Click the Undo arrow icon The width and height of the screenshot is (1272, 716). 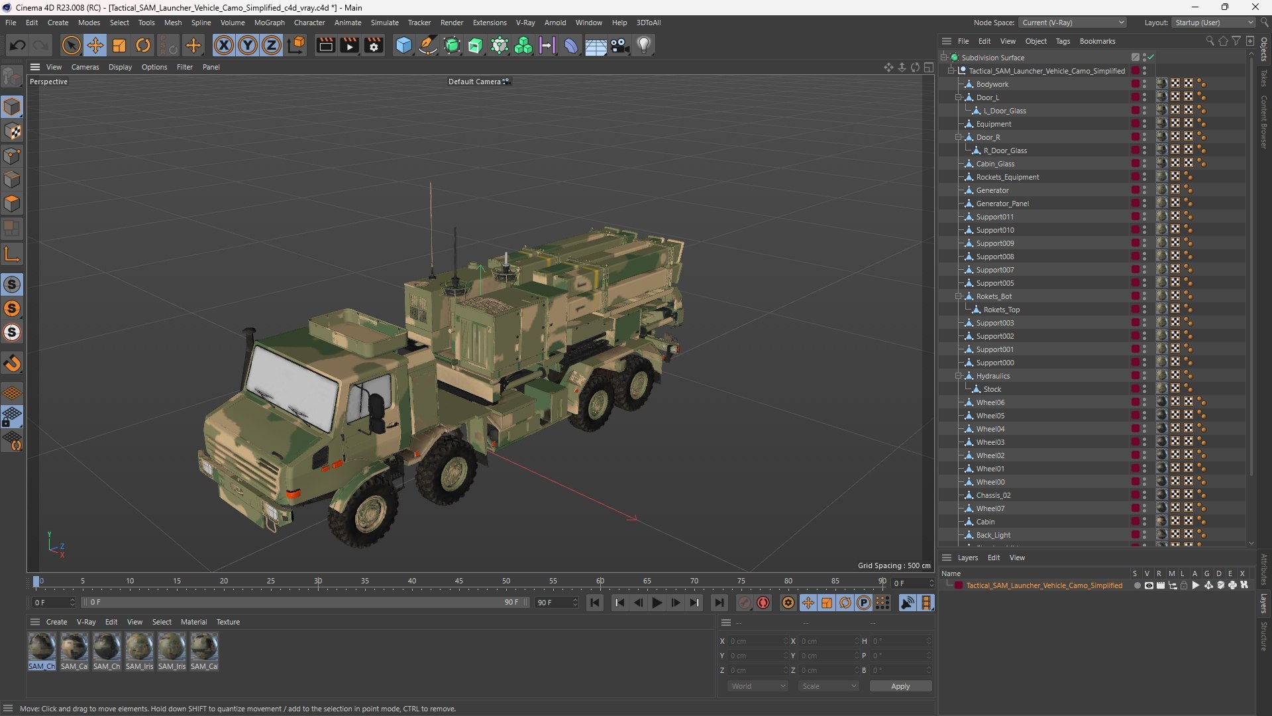pyautogui.click(x=18, y=45)
